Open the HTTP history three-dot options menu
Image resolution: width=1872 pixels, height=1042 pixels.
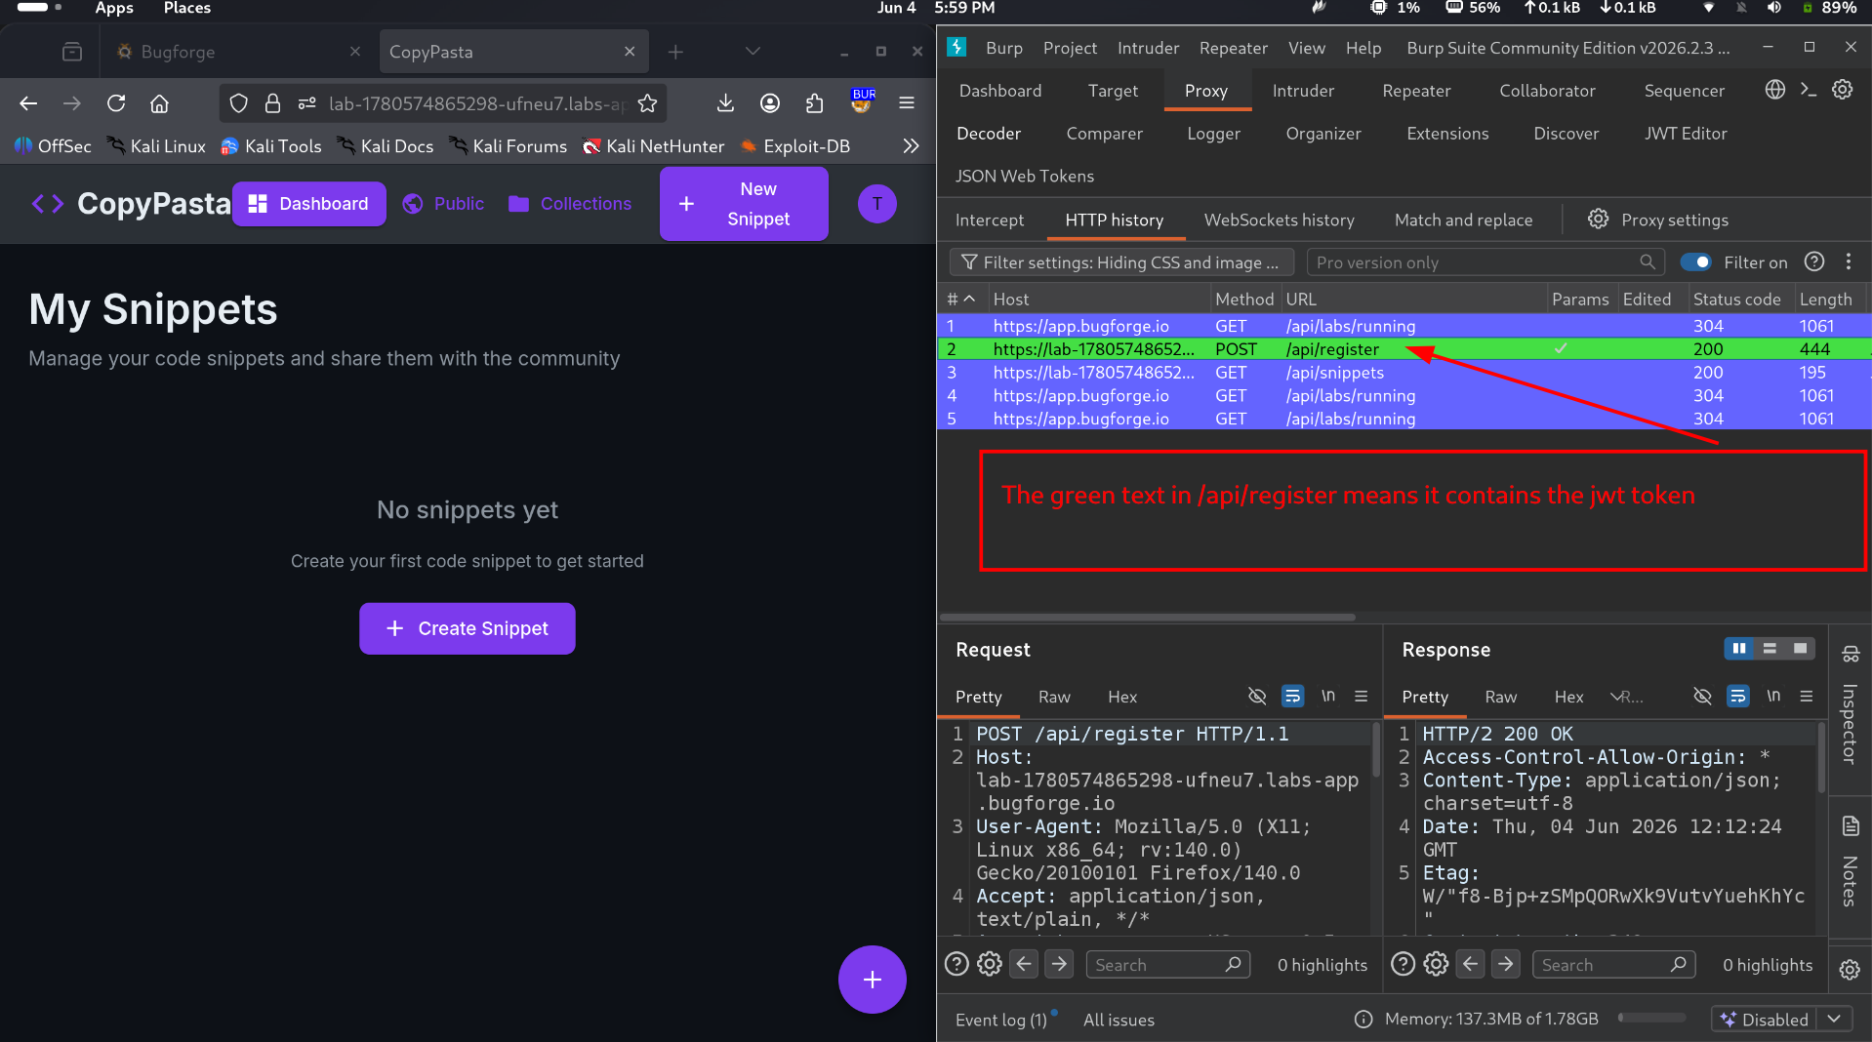coord(1849,261)
